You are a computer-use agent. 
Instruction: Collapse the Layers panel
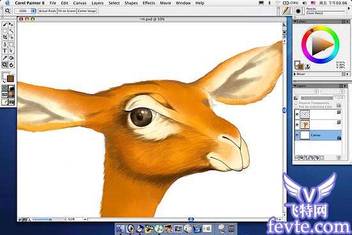click(295, 86)
